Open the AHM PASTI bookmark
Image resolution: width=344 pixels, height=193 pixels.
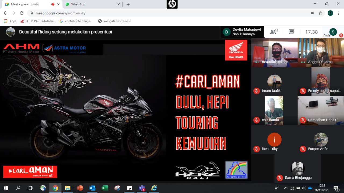coord(37,21)
